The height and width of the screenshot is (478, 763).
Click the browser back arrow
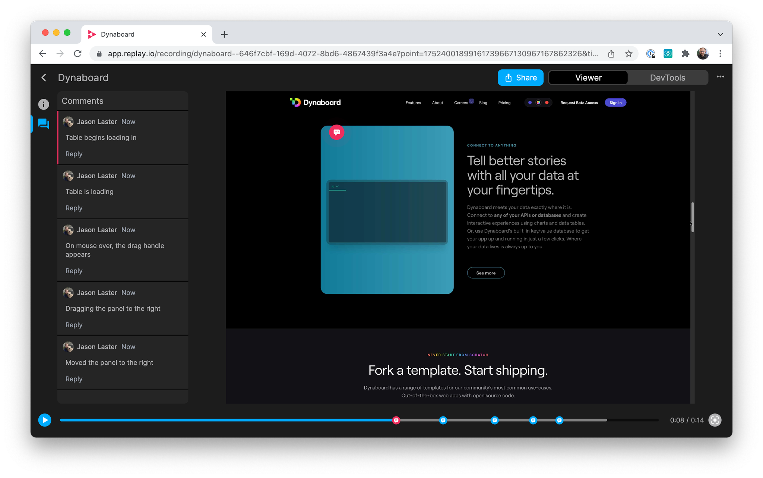(x=42, y=54)
